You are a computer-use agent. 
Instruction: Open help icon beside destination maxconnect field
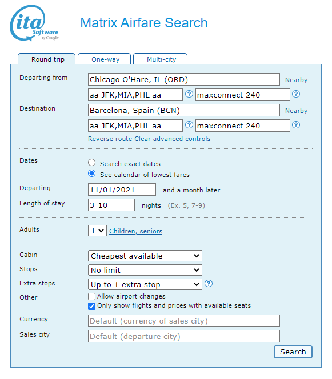coord(296,125)
